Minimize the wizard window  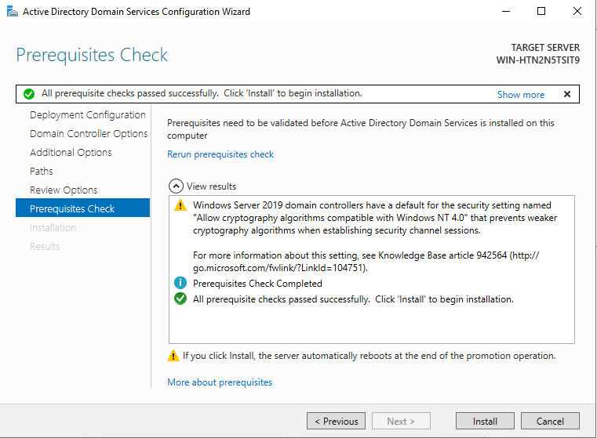[x=506, y=12]
